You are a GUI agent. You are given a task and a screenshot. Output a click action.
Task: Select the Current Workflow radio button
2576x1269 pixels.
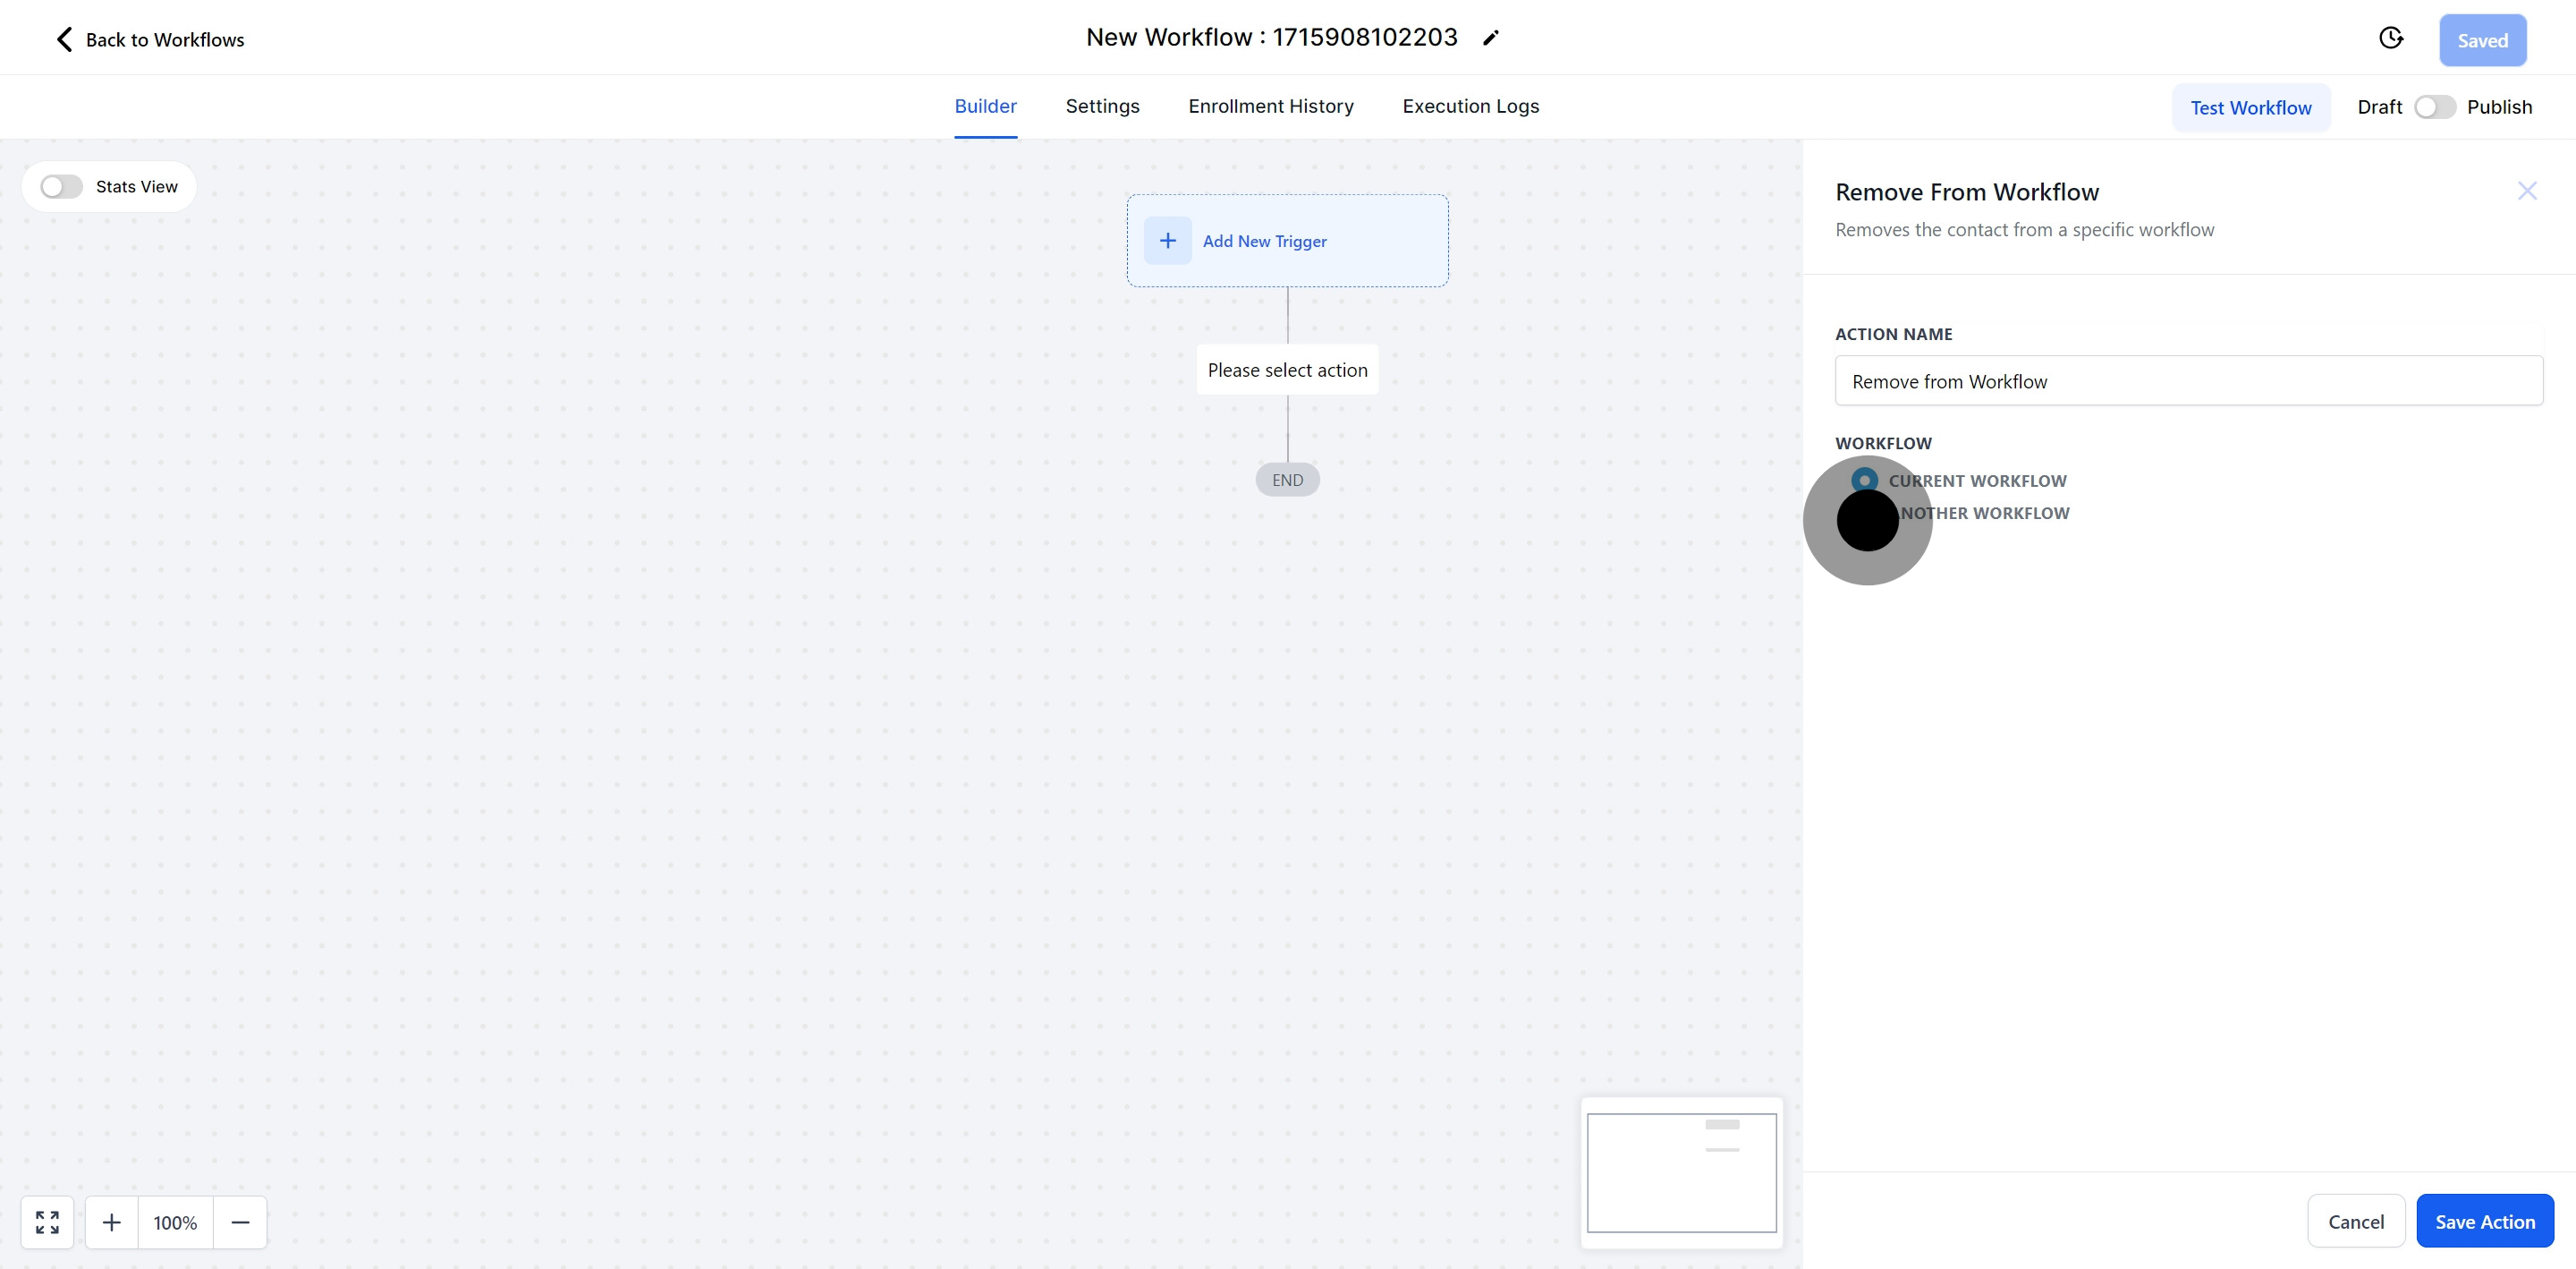1864,481
